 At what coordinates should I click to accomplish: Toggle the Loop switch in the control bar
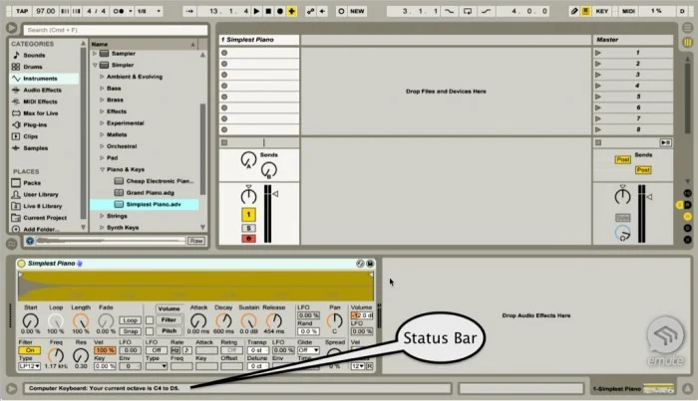[x=468, y=11]
